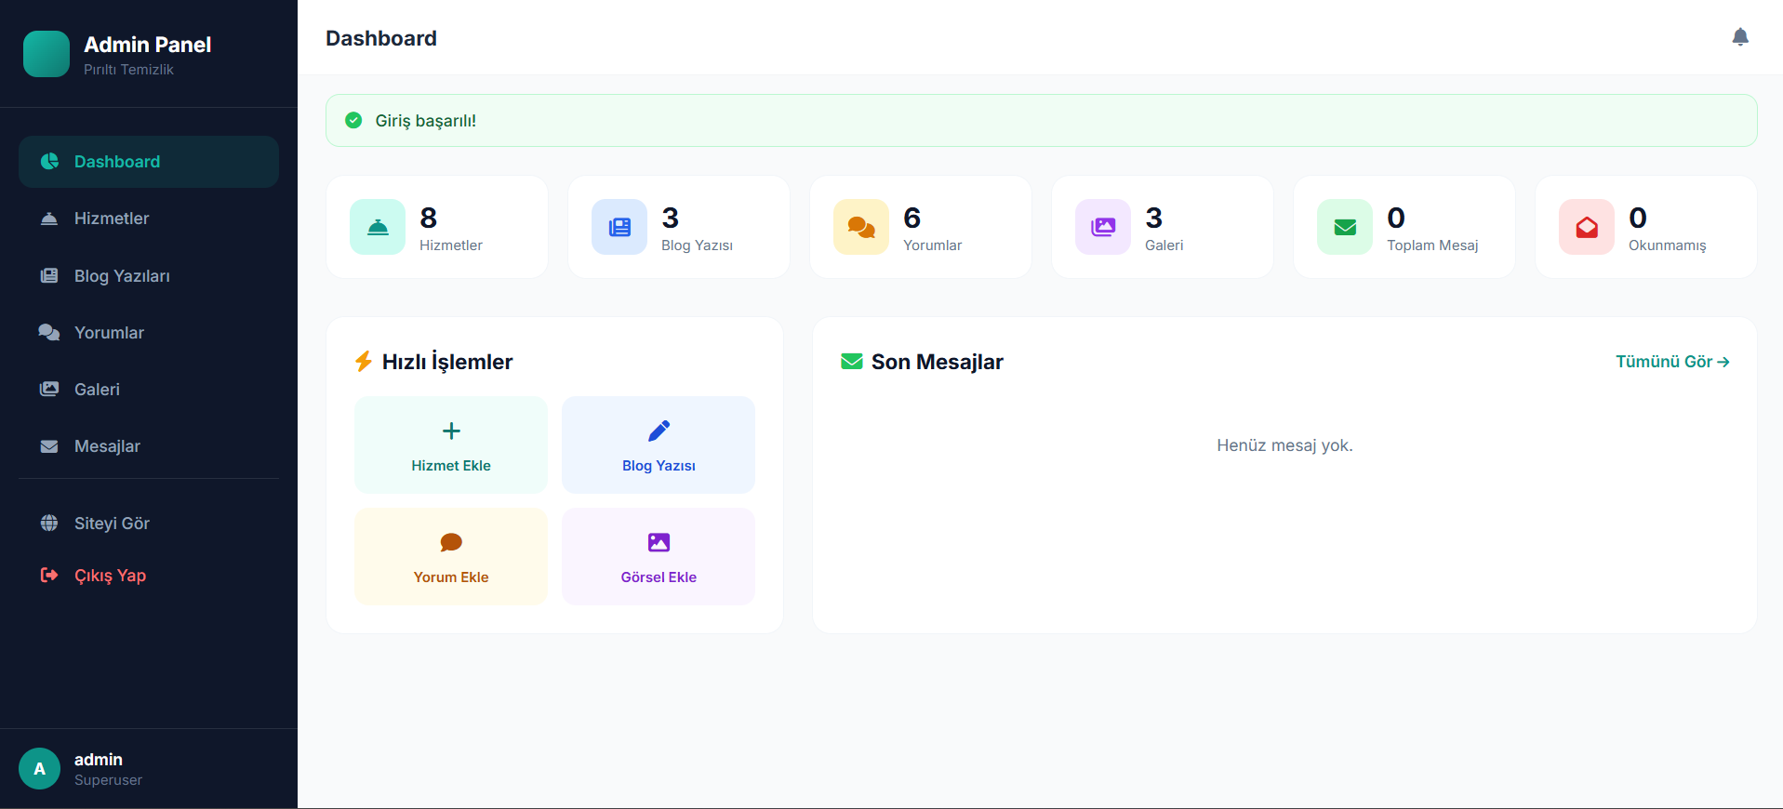This screenshot has height=809, width=1783.
Task: Go to Yorumlar sidebar item
Action: (149, 333)
